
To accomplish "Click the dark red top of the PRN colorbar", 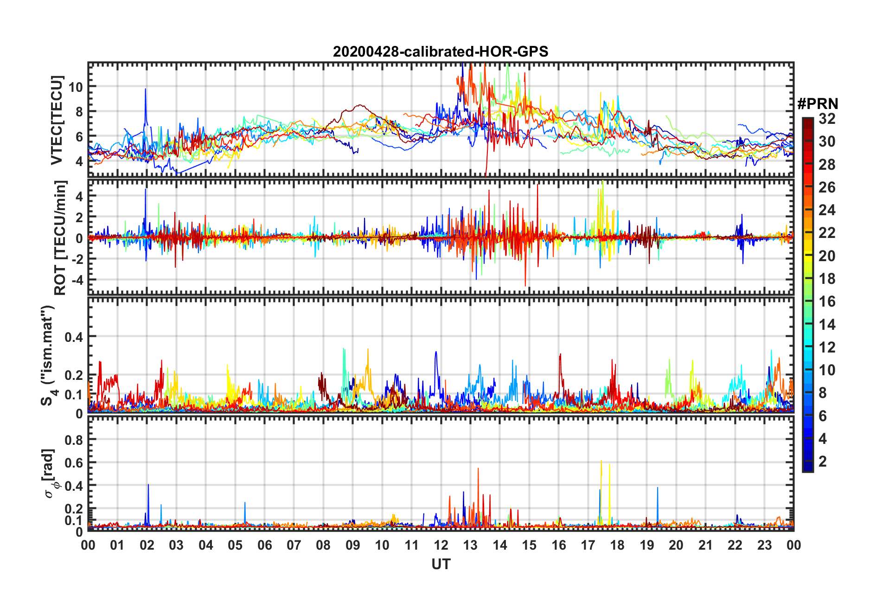I will [807, 121].
